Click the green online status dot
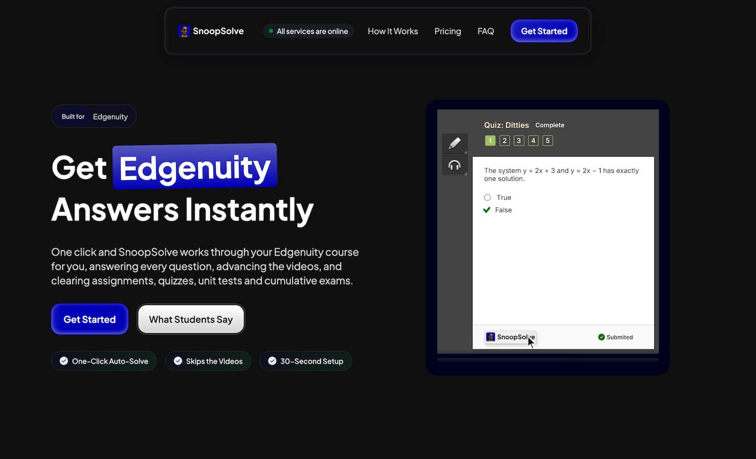Image resolution: width=756 pixels, height=459 pixels. 271,31
